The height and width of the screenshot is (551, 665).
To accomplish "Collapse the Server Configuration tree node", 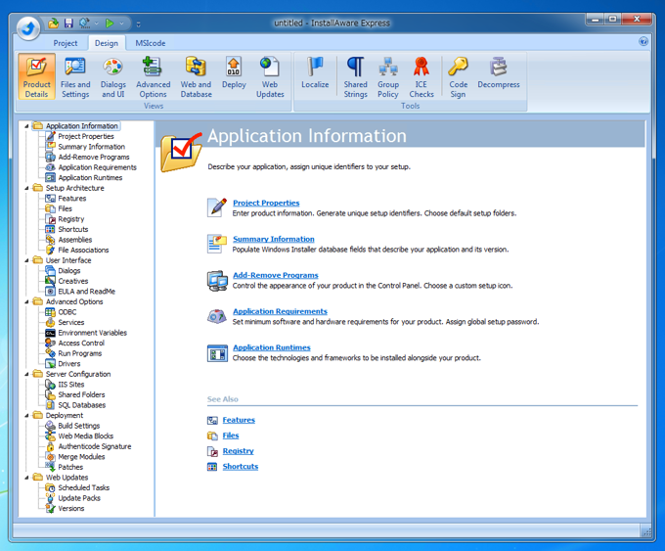I will (x=26, y=374).
